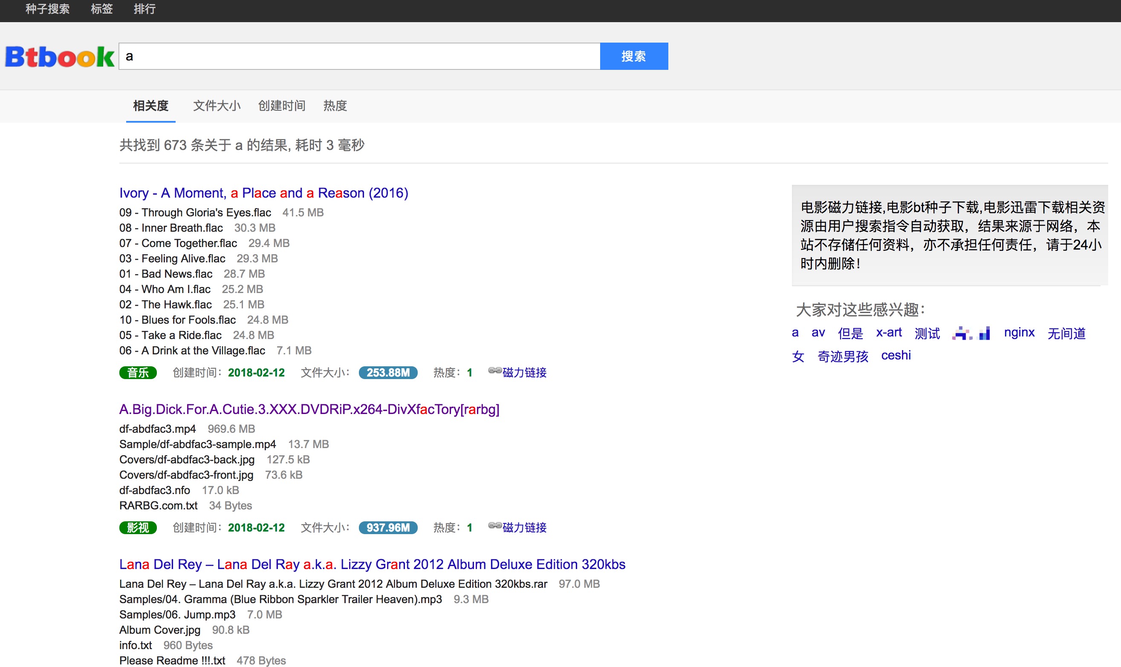Image resolution: width=1121 pixels, height=667 pixels.
Task: Click file '06 - A Drink at the Village.flac'
Action: click(192, 350)
